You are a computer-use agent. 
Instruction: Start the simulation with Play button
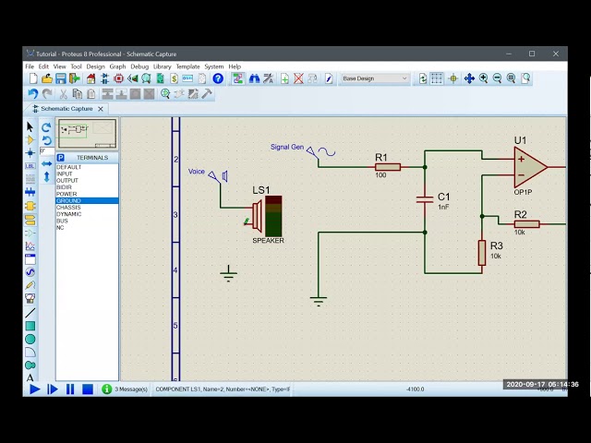35,389
